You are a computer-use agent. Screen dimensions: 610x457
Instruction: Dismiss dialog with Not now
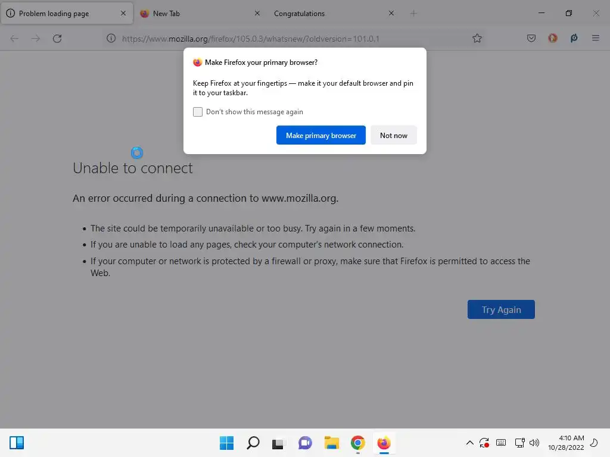coord(394,135)
